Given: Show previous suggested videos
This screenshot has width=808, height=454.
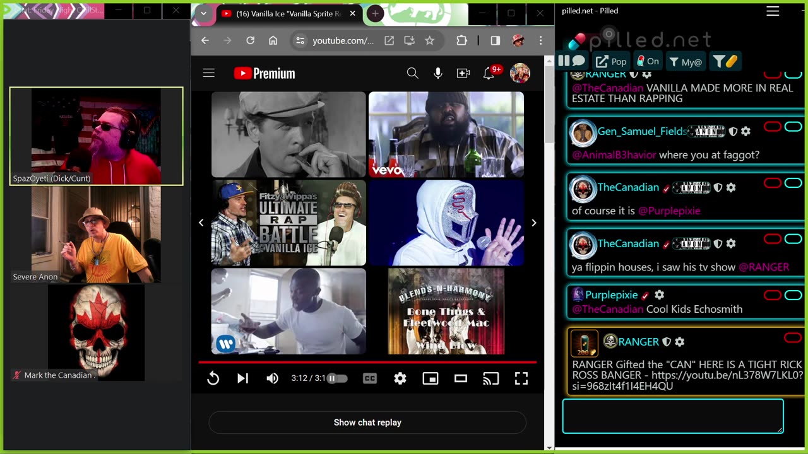Looking at the screenshot, I should 201,223.
